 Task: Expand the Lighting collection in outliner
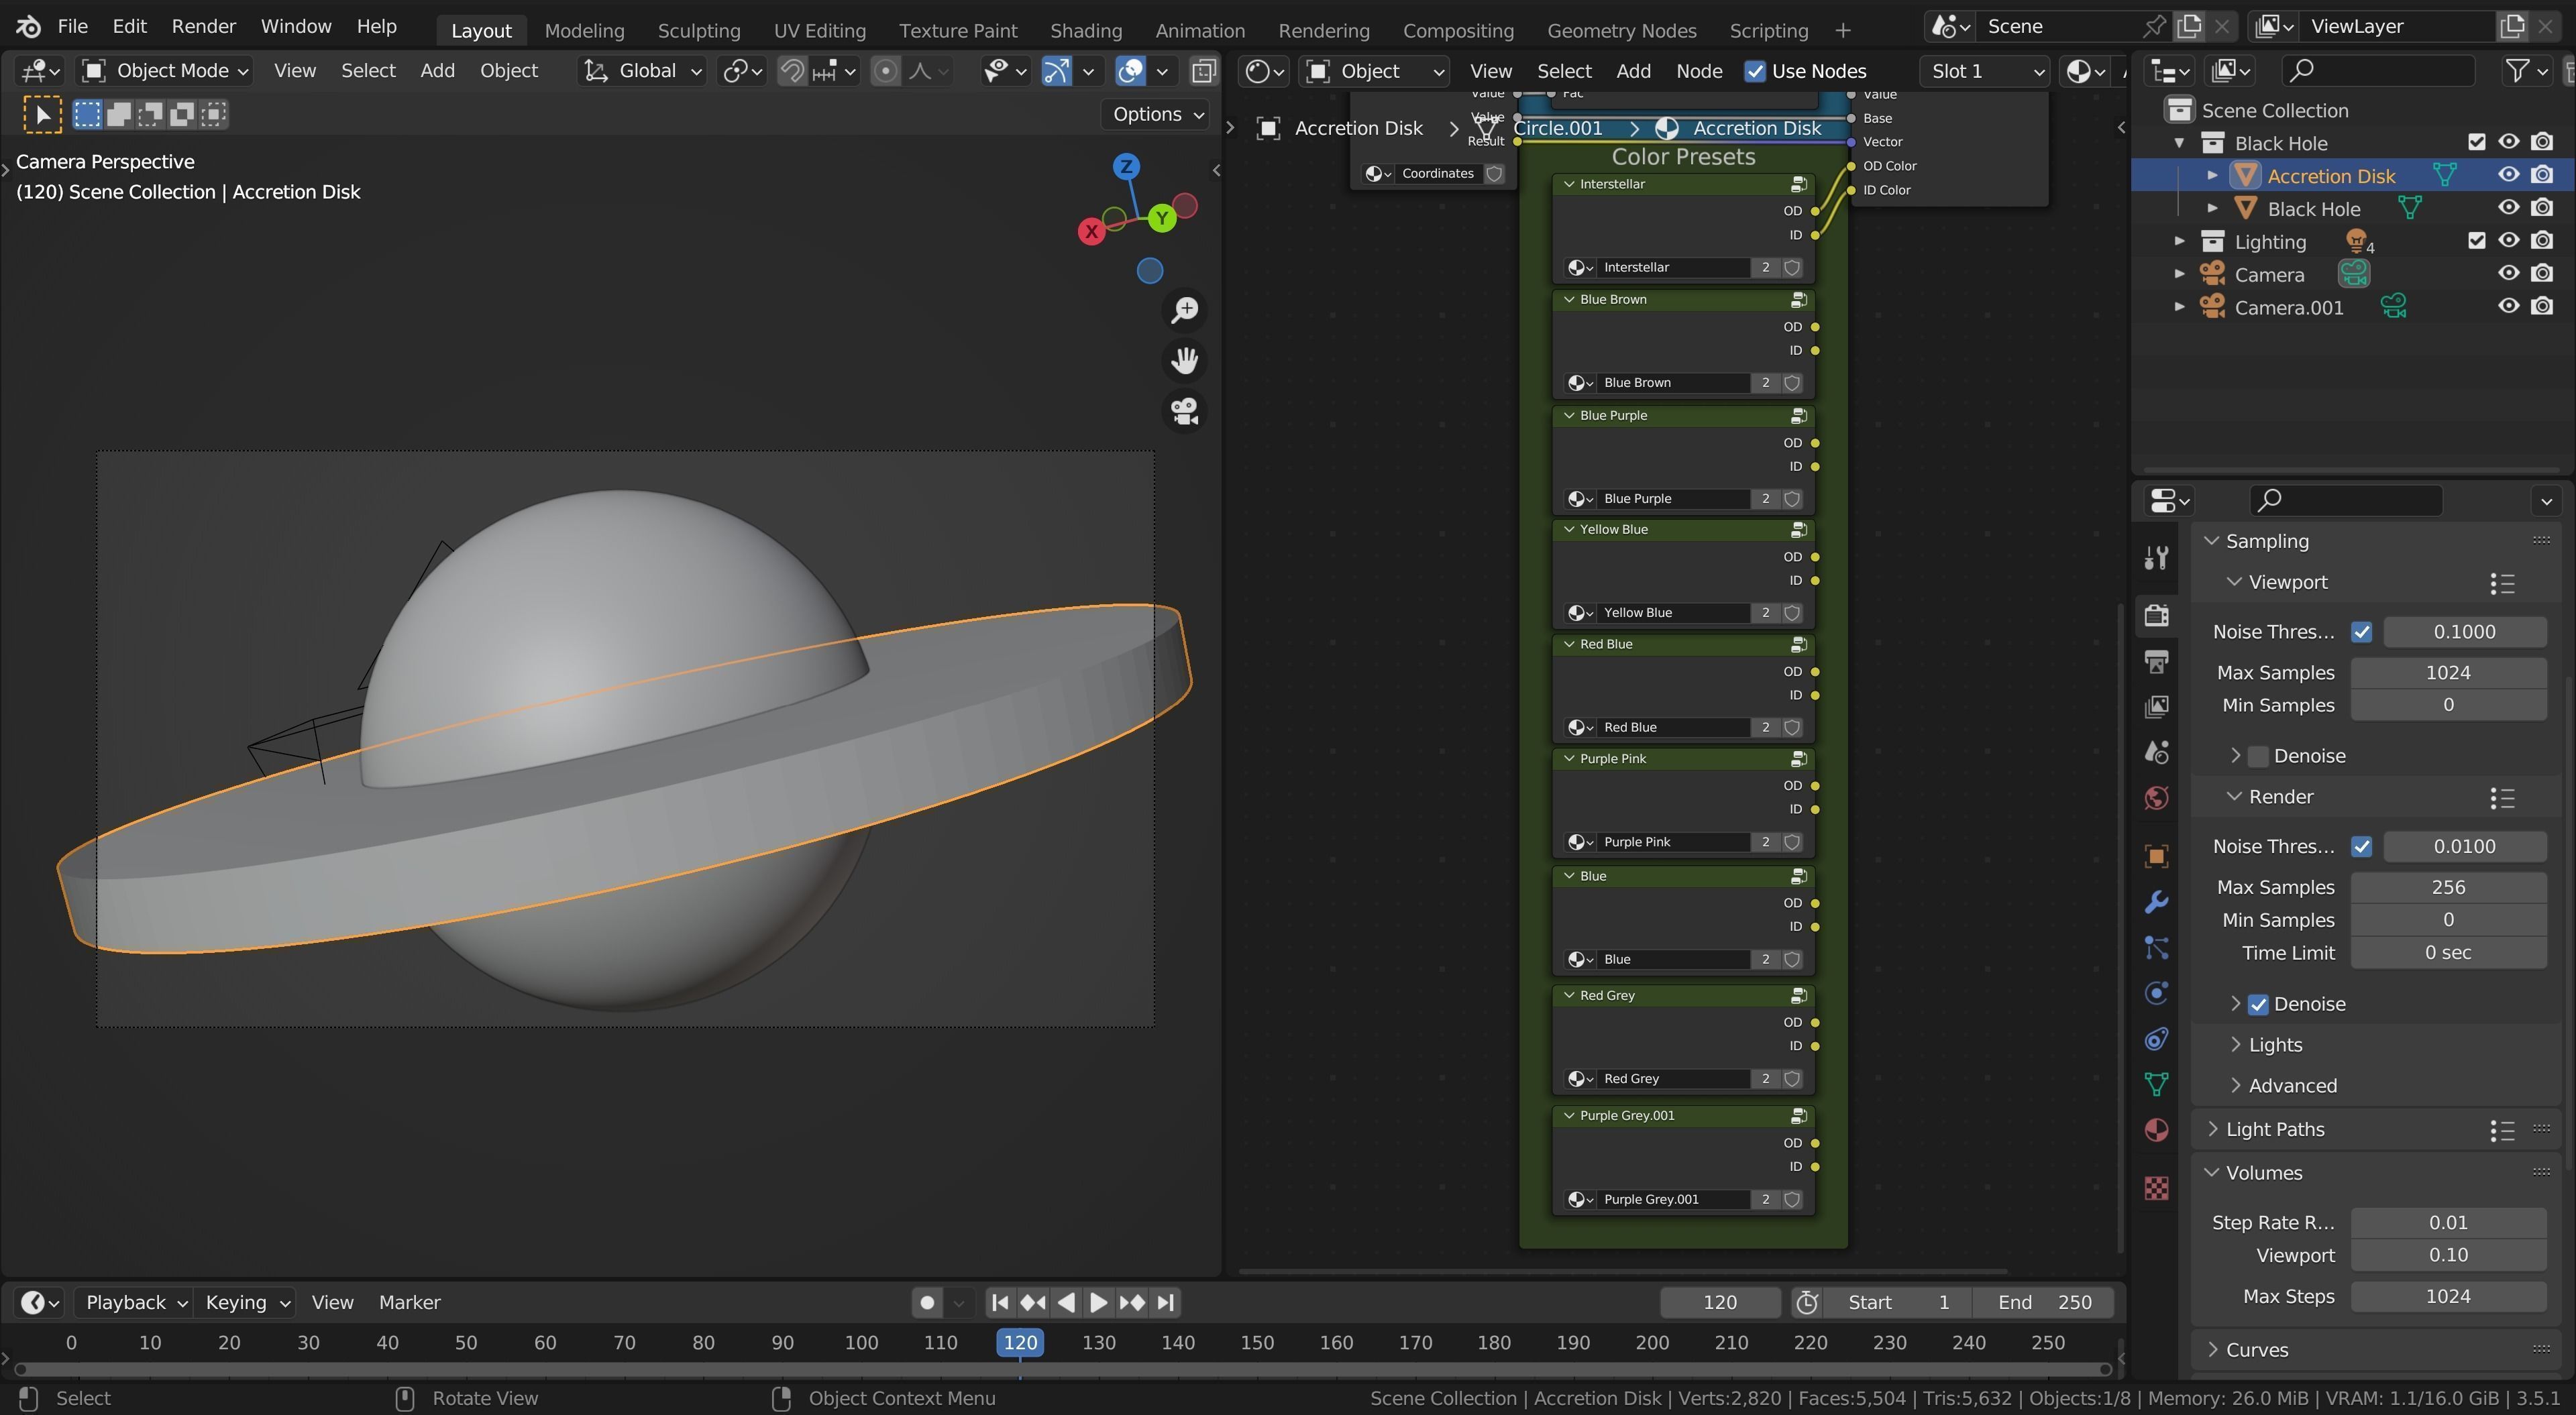2180,241
